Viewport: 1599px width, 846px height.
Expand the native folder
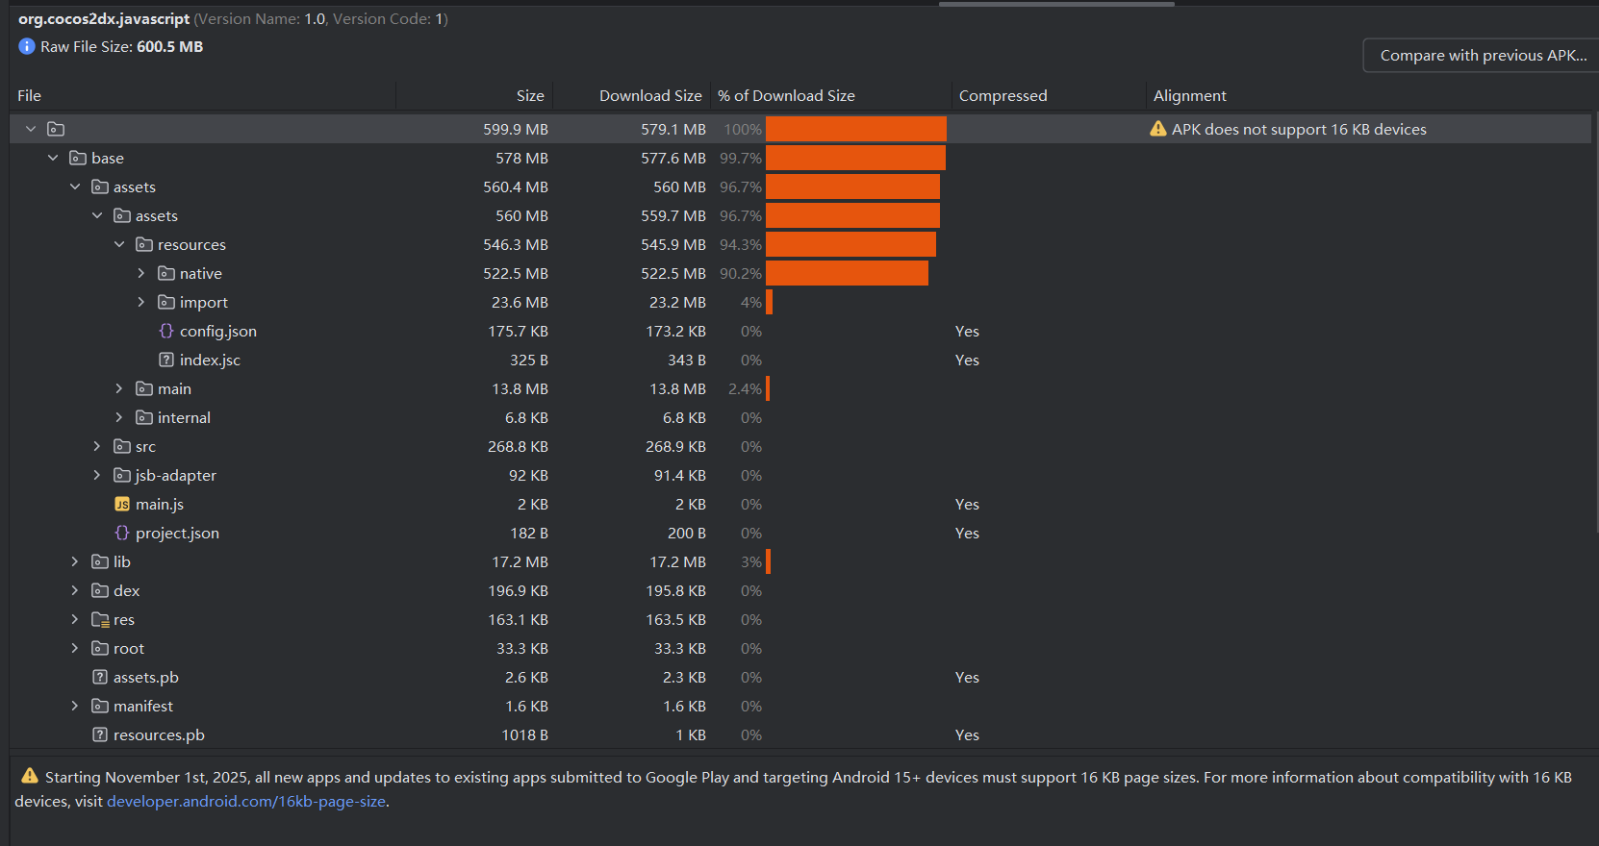pyautogui.click(x=141, y=273)
